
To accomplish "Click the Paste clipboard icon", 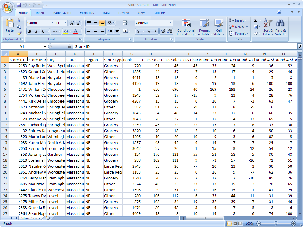I will (9, 22).
